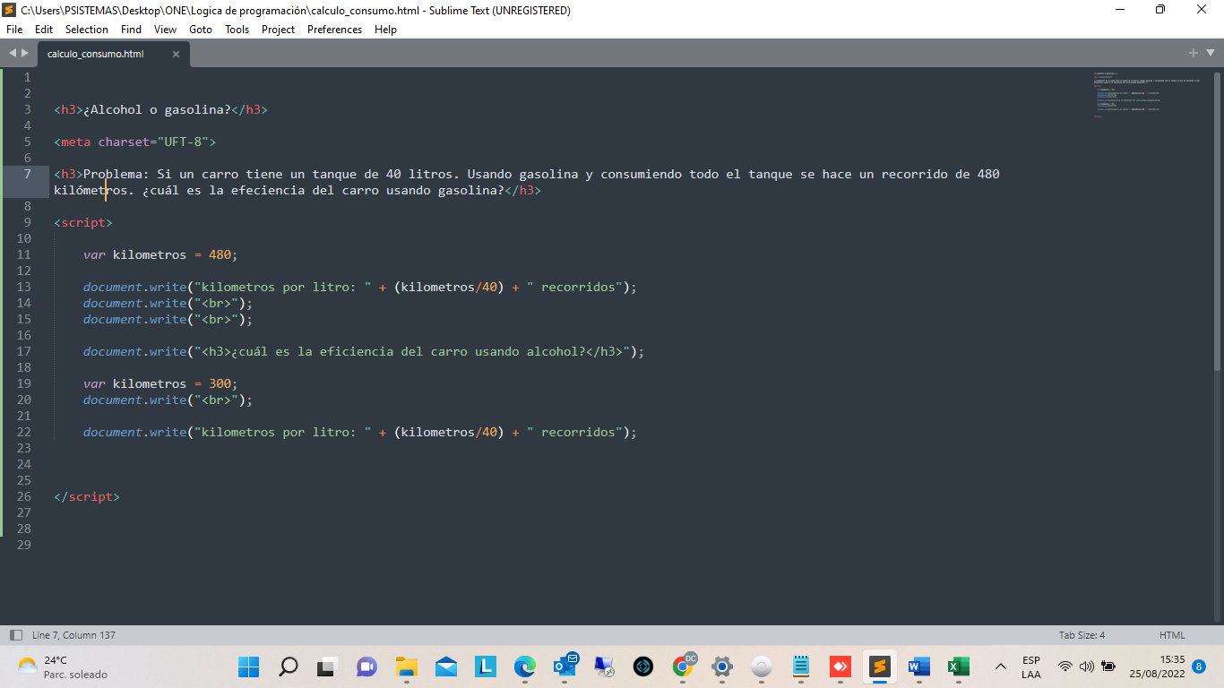The image size is (1224, 688).
Task: Open the blue L app in taskbar
Action: [485, 666]
